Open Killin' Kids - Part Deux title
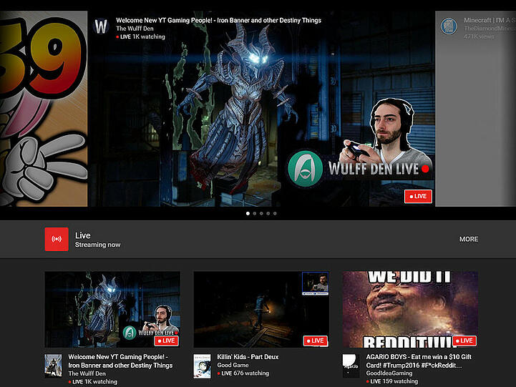 click(x=248, y=357)
